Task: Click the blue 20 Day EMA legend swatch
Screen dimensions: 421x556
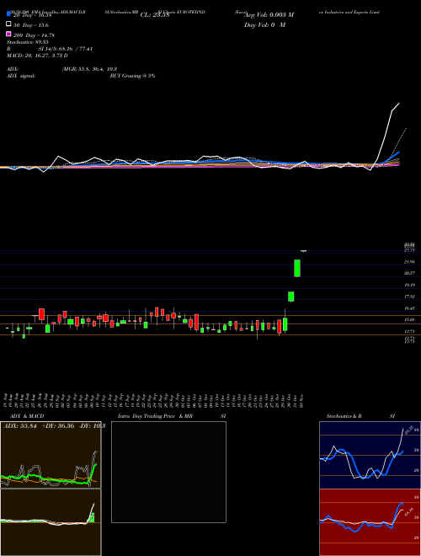Action: 8,13
